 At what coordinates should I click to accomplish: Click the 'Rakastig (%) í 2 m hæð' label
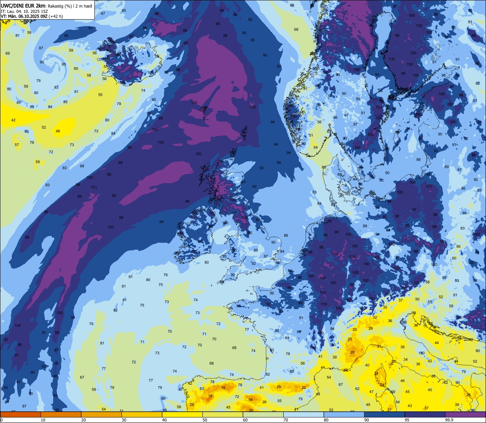(69, 6)
